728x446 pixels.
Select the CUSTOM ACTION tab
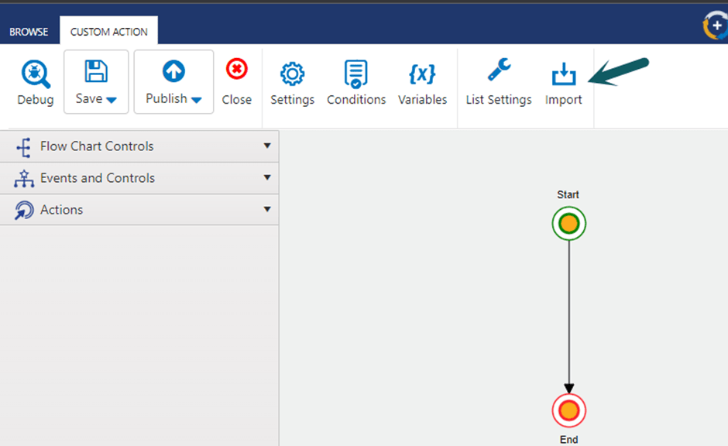(108, 32)
